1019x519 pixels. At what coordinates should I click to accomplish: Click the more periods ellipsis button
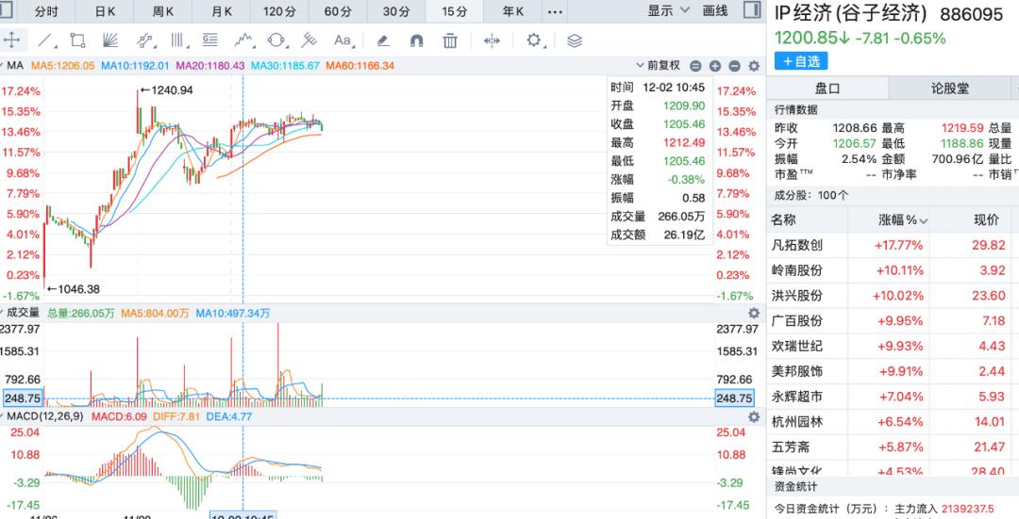pos(555,11)
